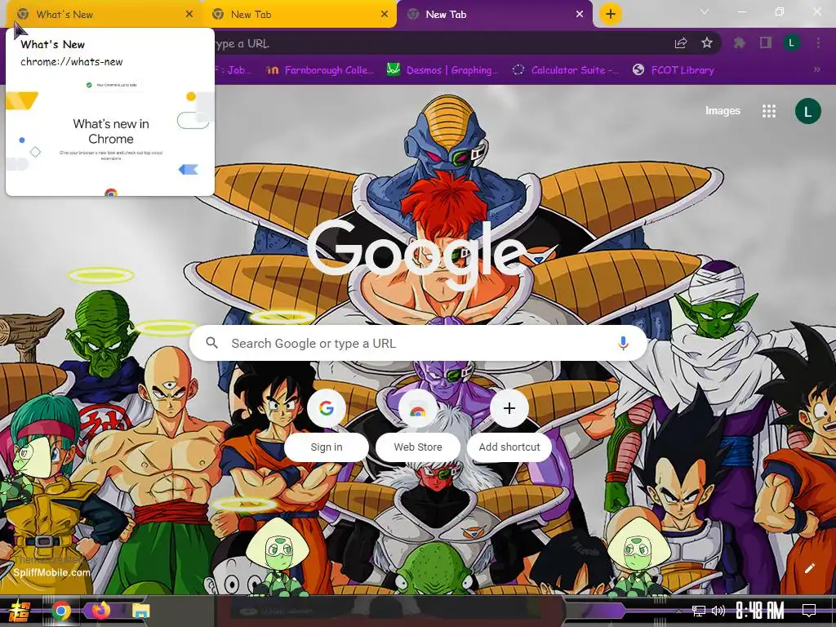
Task: Open Chrome from the taskbar
Action: [61, 611]
